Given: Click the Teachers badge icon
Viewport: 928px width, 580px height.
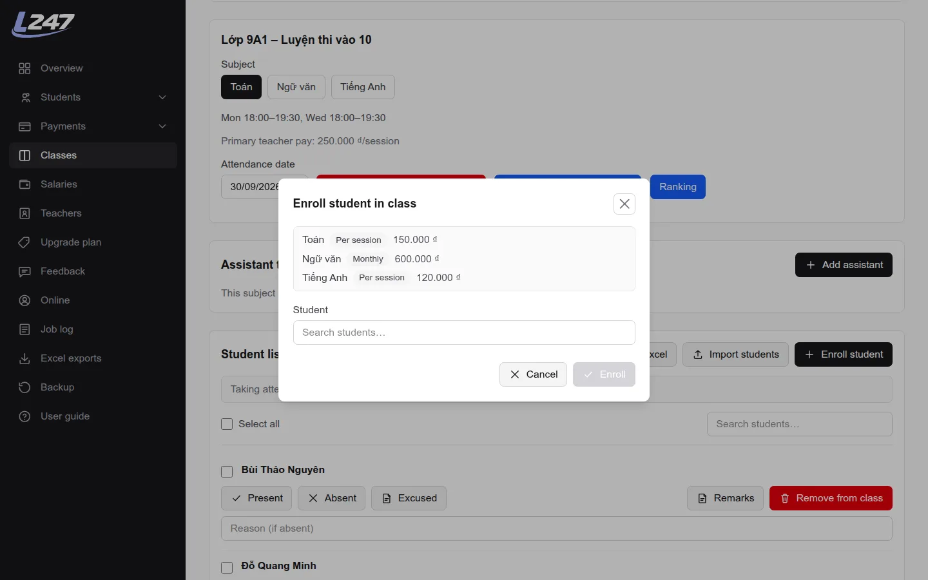Looking at the screenshot, I should 24,213.
